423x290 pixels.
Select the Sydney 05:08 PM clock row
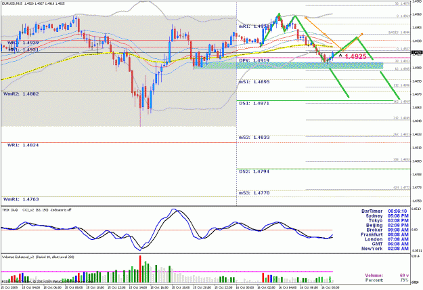pyautogui.click(x=387, y=216)
